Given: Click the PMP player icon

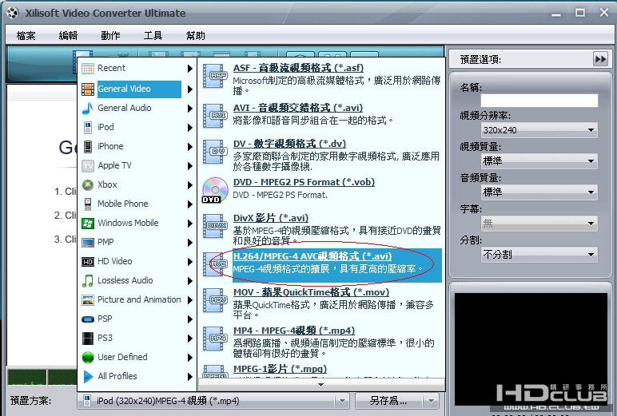Looking at the screenshot, I should pos(88,242).
